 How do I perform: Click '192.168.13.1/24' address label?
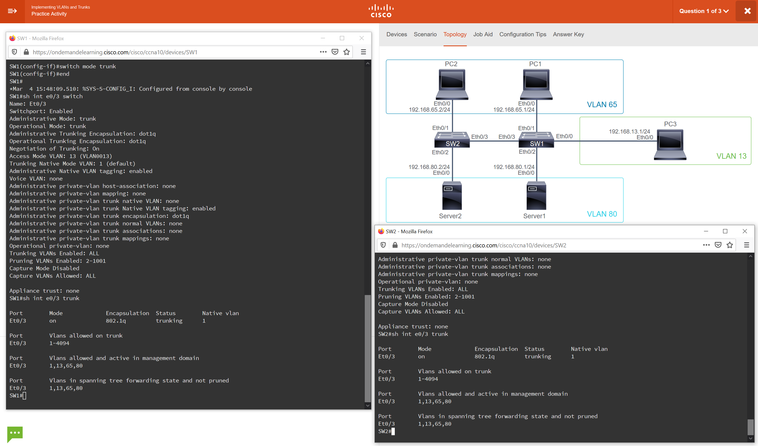click(629, 131)
